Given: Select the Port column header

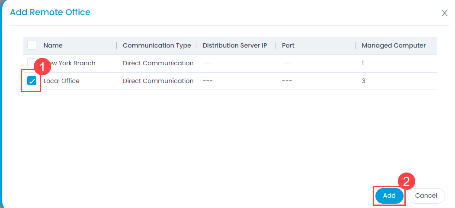Looking at the screenshot, I should [x=288, y=45].
